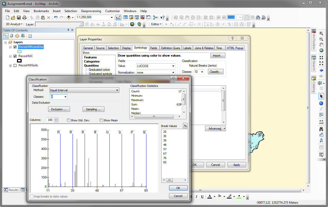Toggle the Editor Toolbar icon

(x=118, y=17)
